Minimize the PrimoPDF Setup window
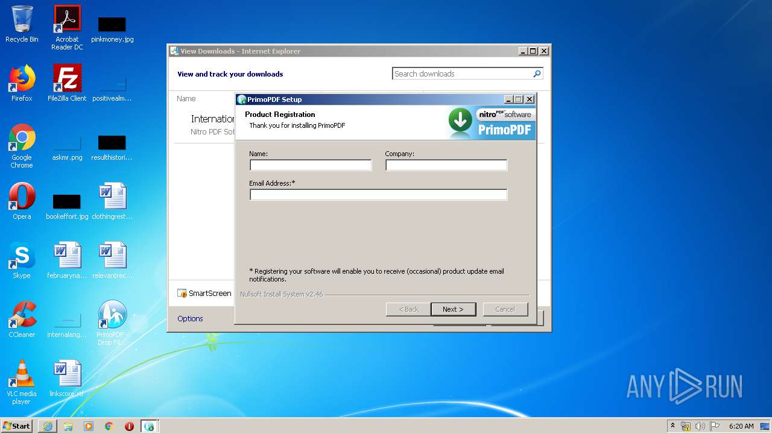 (508, 99)
